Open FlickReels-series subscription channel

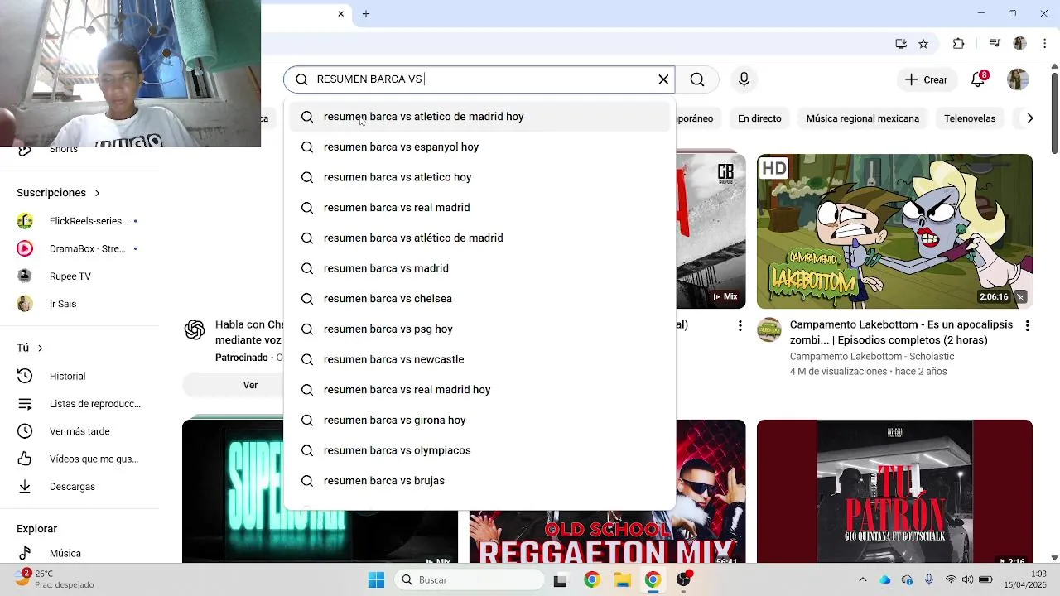(x=81, y=221)
